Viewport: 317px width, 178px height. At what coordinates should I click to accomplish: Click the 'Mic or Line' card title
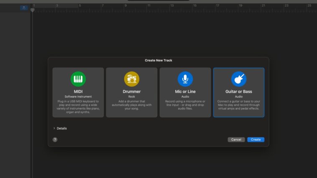pyautogui.click(x=185, y=92)
